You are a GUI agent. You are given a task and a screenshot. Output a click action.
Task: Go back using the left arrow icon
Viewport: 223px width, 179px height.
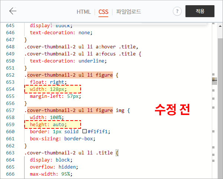pos(13,11)
